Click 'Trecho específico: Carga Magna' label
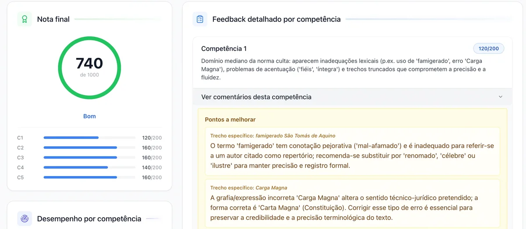 coord(249,188)
